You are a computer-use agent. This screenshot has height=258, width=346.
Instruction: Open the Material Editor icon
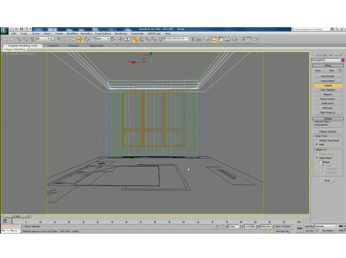point(234,39)
